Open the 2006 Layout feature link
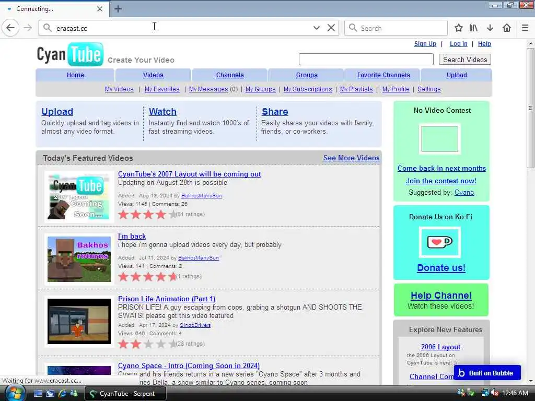The image size is (535, 401). pyautogui.click(x=441, y=347)
